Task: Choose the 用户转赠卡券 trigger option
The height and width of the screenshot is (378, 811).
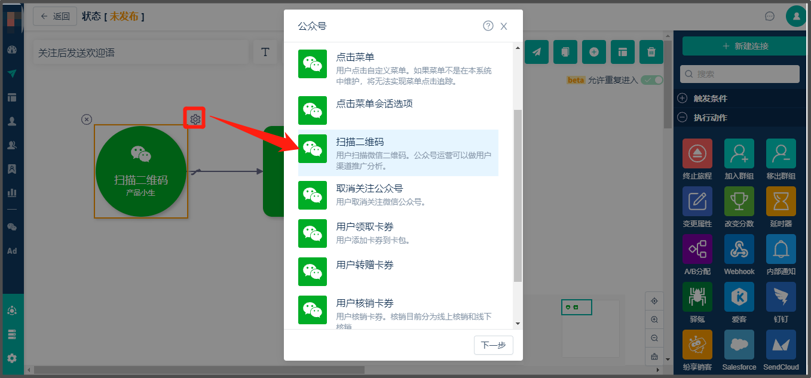Action: tap(398, 272)
